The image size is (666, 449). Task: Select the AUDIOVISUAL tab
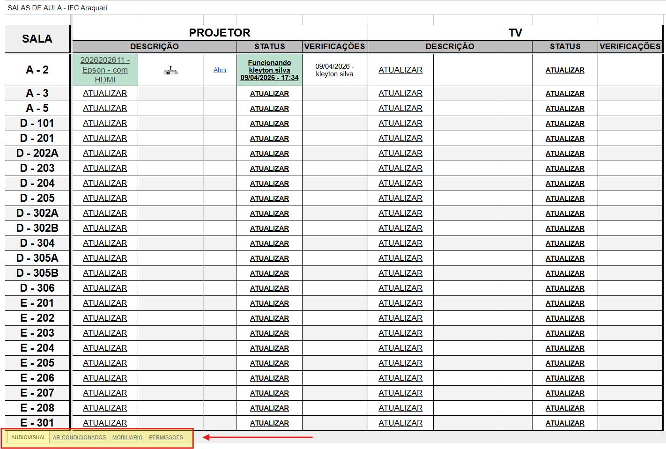29,437
